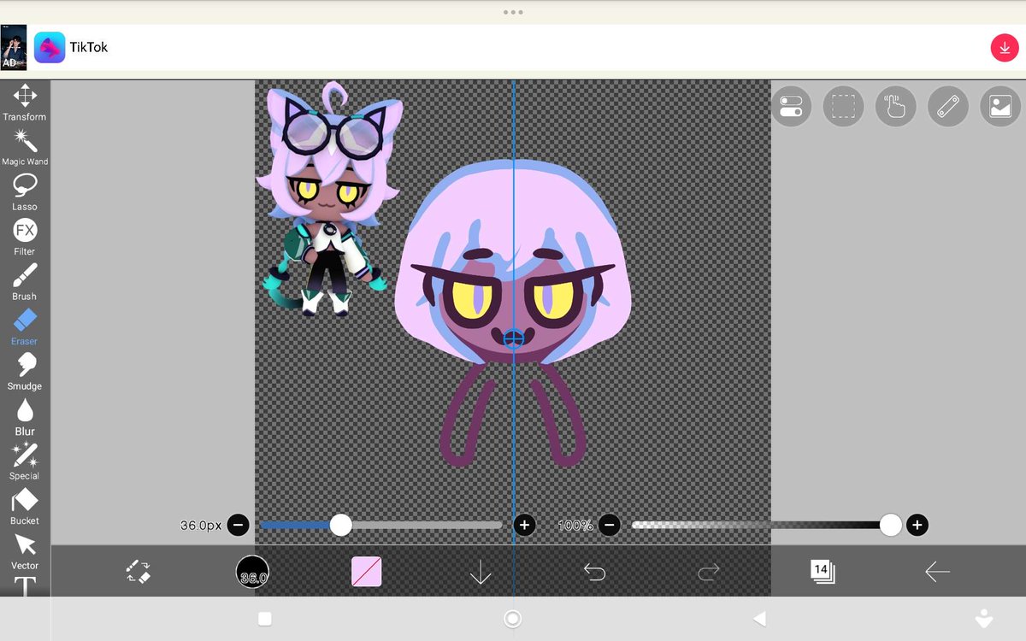
Task: Select the Brush tool
Action: coord(25,282)
